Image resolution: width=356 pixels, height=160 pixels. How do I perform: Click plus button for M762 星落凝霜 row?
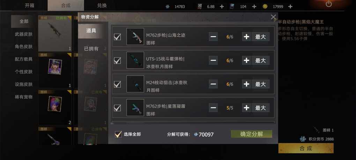246,108
